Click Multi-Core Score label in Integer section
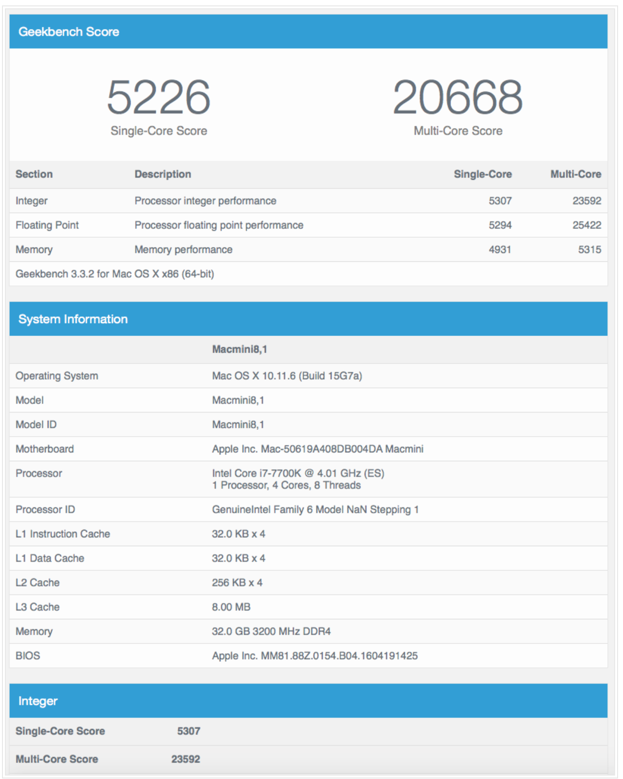This screenshot has width=623, height=779. [57, 759]
